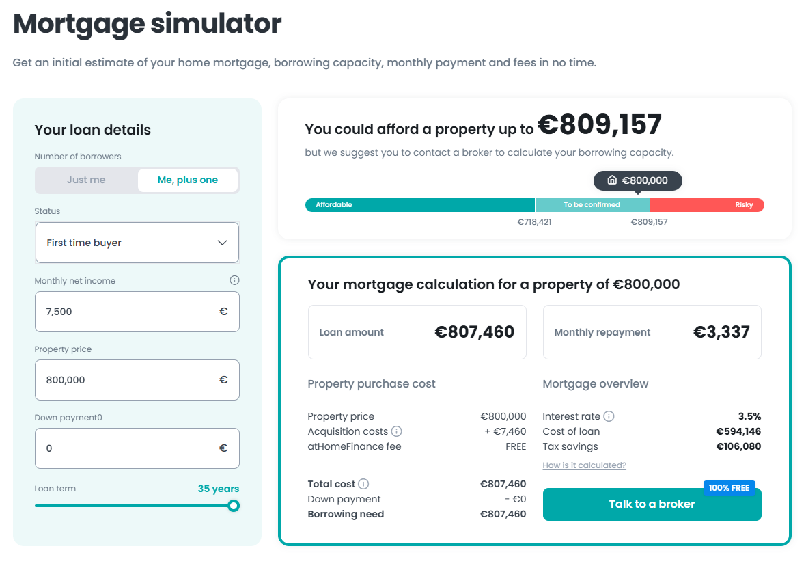This screenshot has width=806, height=570.
Task: Select "Me, plus one" borrower option
Action: click(188, 180)
